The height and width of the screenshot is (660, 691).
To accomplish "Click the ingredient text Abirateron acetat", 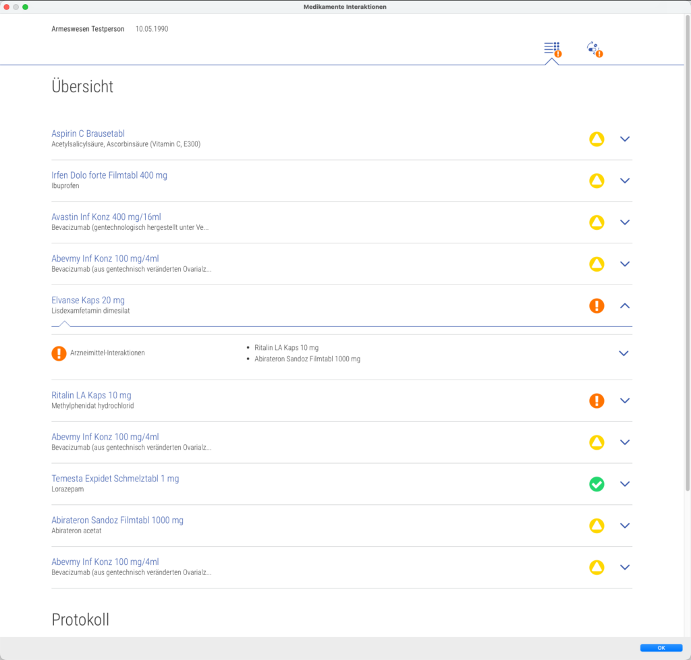I will (76, 531).
